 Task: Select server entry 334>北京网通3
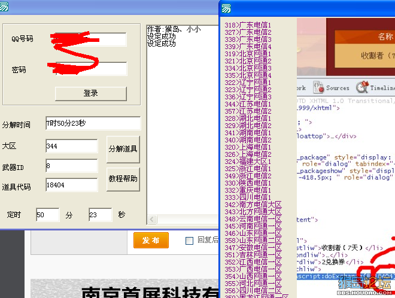pyautogui.click(x=248, y=68)
